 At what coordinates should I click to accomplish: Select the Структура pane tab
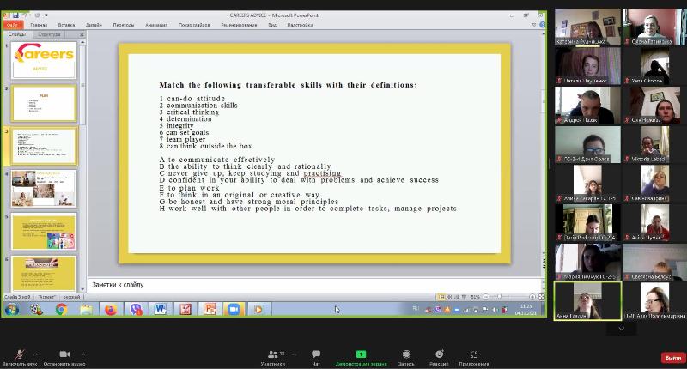[49, 34]
